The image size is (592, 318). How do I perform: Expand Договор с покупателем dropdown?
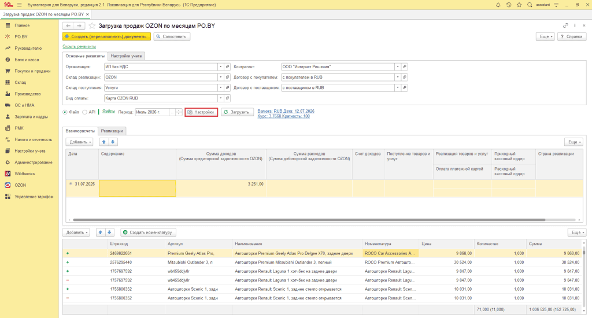point(398,77)
